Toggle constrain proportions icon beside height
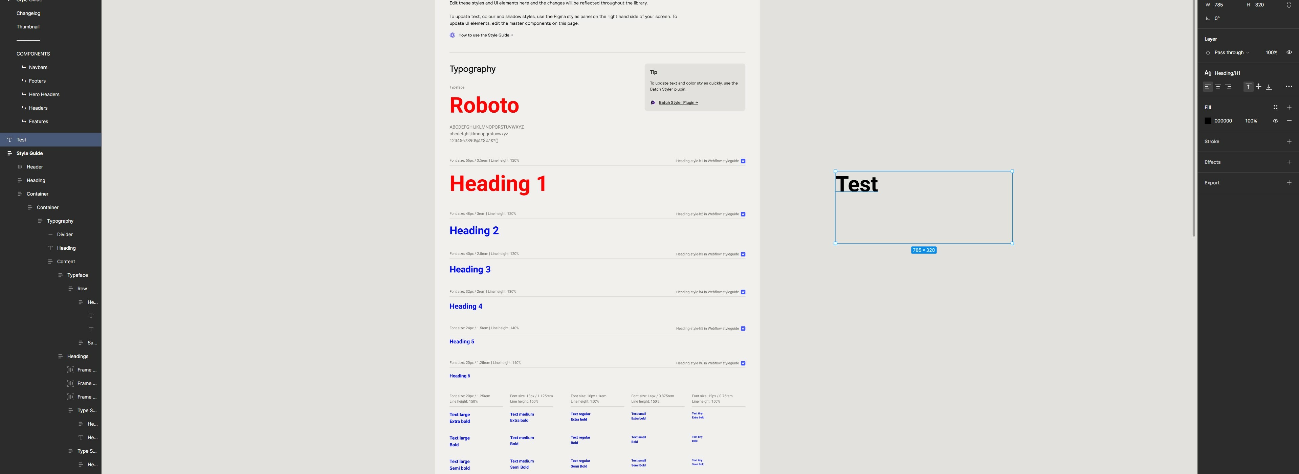This screenshot has width=1299, height=474. click(x=1289, y=4)
